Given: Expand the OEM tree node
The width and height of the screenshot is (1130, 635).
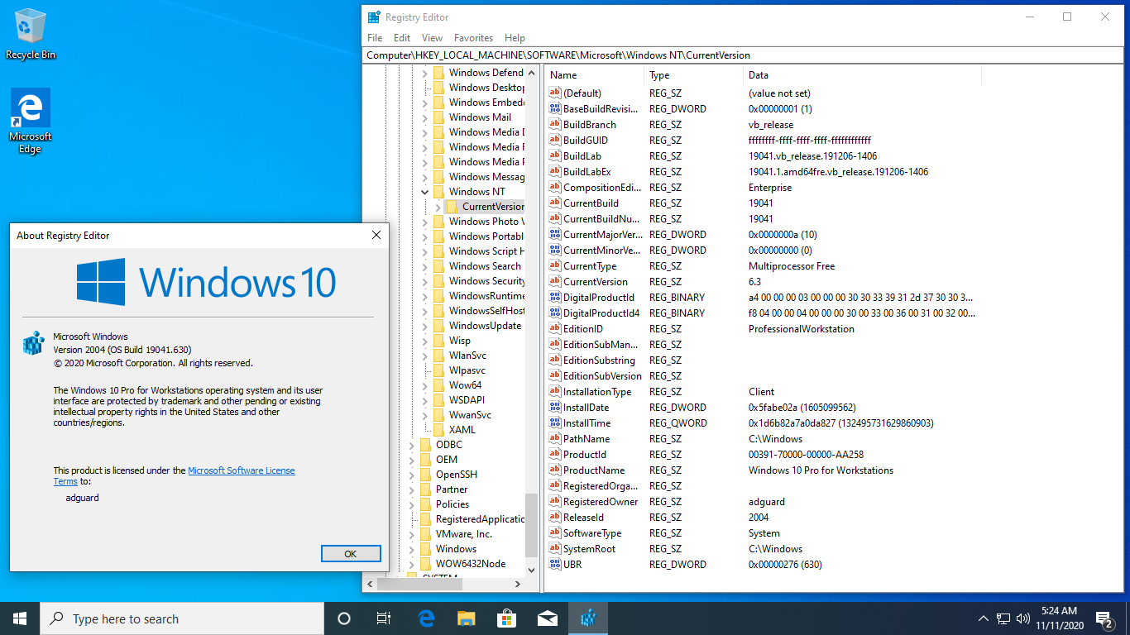Looking at the screenshot, I should click(x=412, y=460).
